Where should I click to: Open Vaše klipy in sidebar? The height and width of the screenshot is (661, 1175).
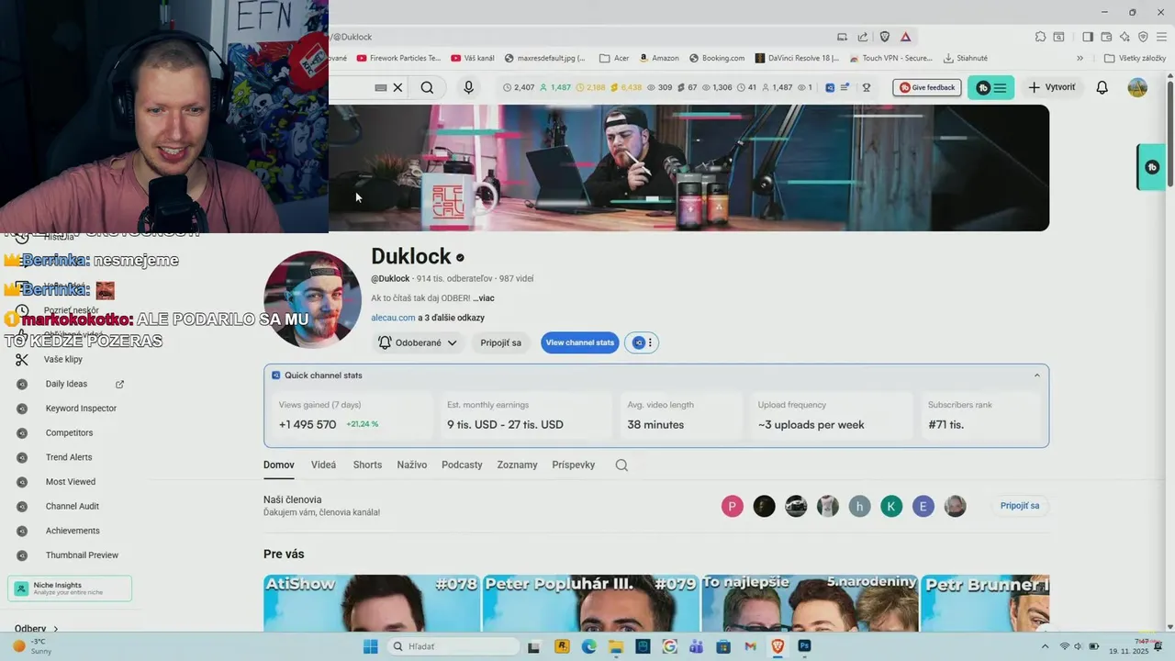[63, 359]
